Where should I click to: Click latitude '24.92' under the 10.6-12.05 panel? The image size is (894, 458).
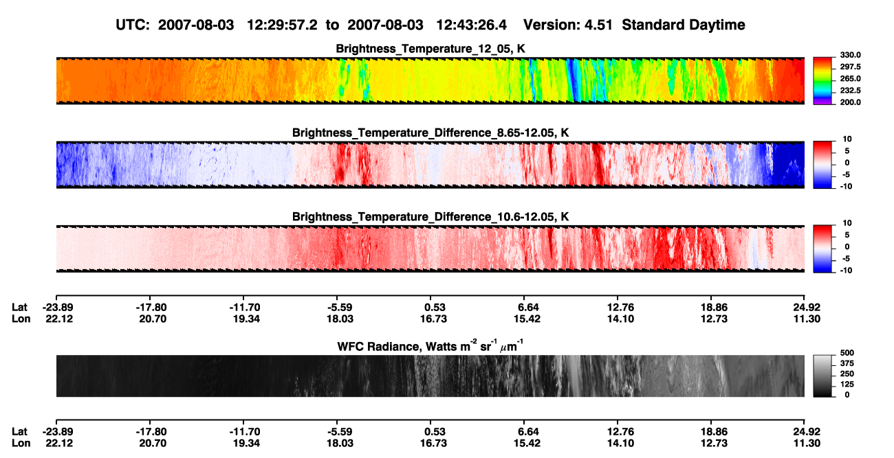[x=807, y=308]
